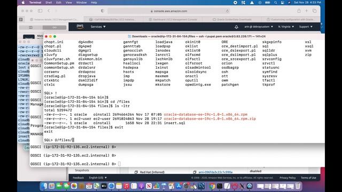Open Maps app in the Dock

tap(96, 186)
